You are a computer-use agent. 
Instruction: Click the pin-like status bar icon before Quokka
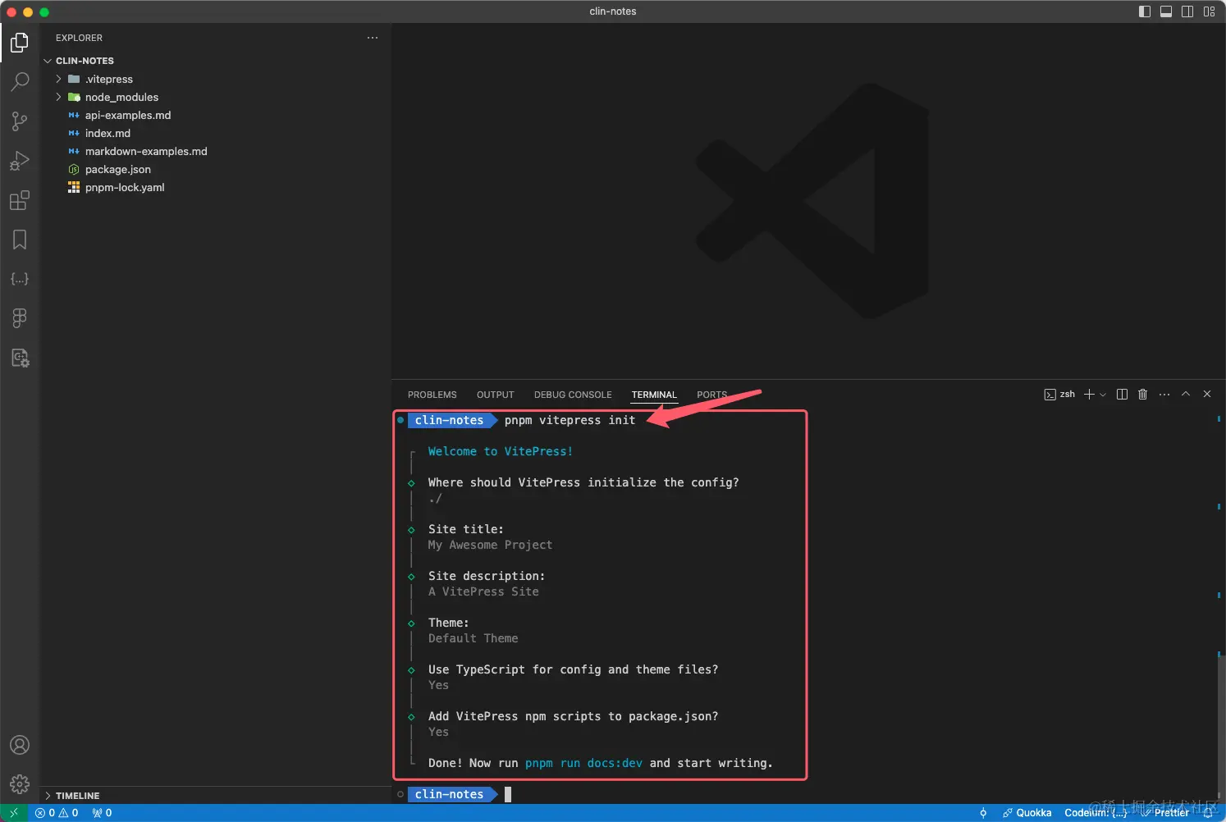point(983,813)
